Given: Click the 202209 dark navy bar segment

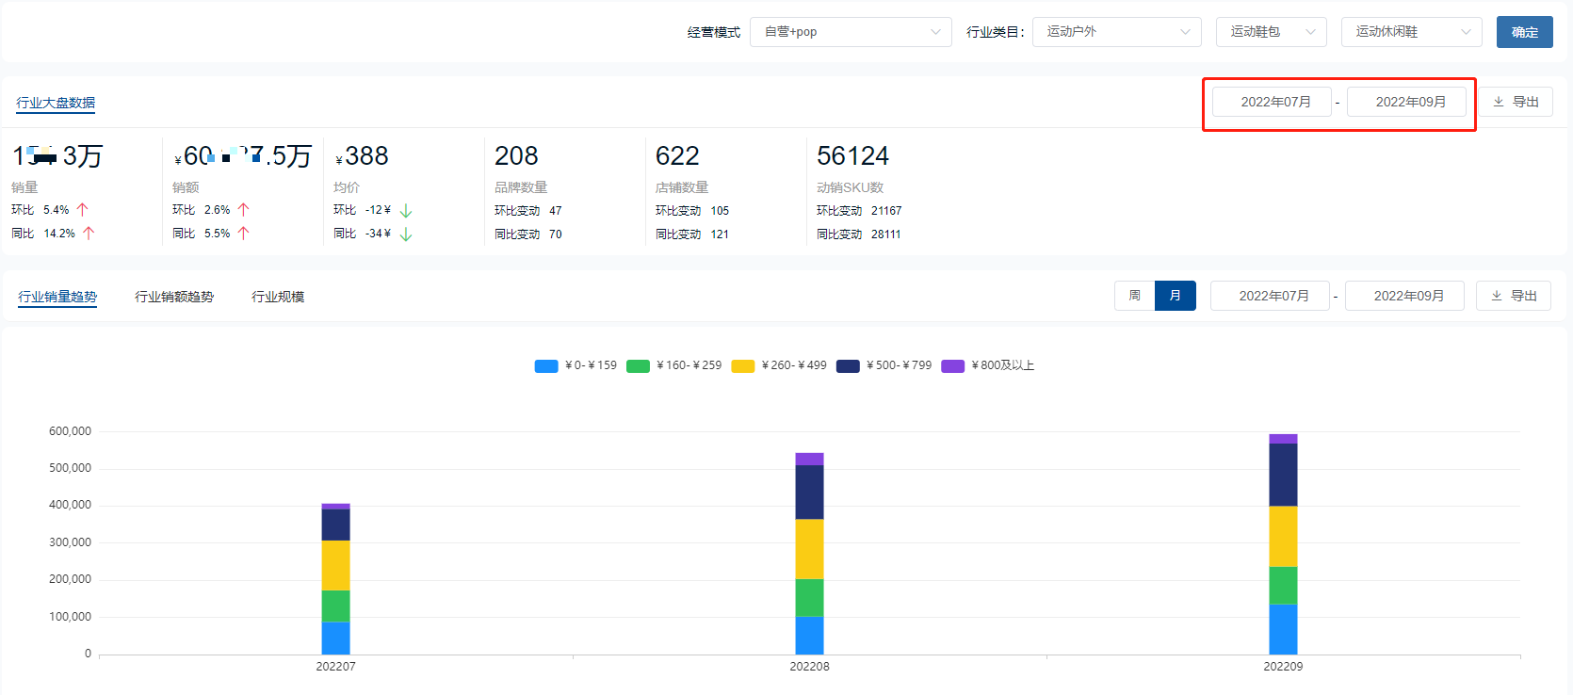Looking at the screenshot, I should (1283, 475).
